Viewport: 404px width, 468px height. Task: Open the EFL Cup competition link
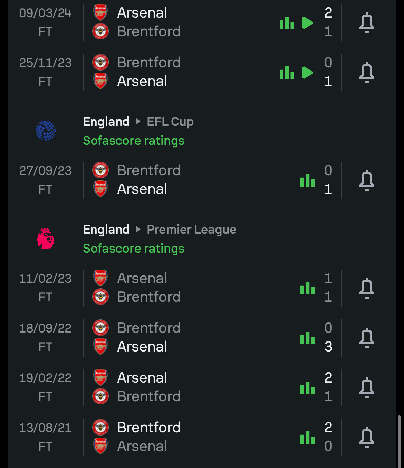pyautogui.click(x=170, y=122)
